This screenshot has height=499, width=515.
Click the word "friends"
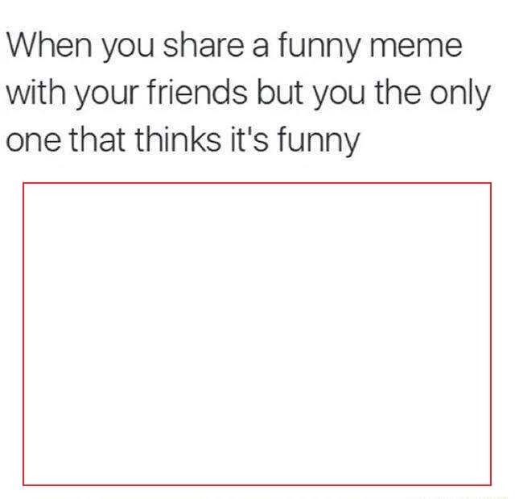(x=197, y=93)
